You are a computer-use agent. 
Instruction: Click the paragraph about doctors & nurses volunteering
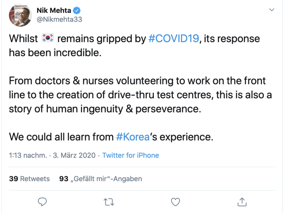click(140, 94)
